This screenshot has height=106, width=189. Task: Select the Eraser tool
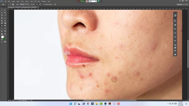pyautogui.click(x=2, y=23)
